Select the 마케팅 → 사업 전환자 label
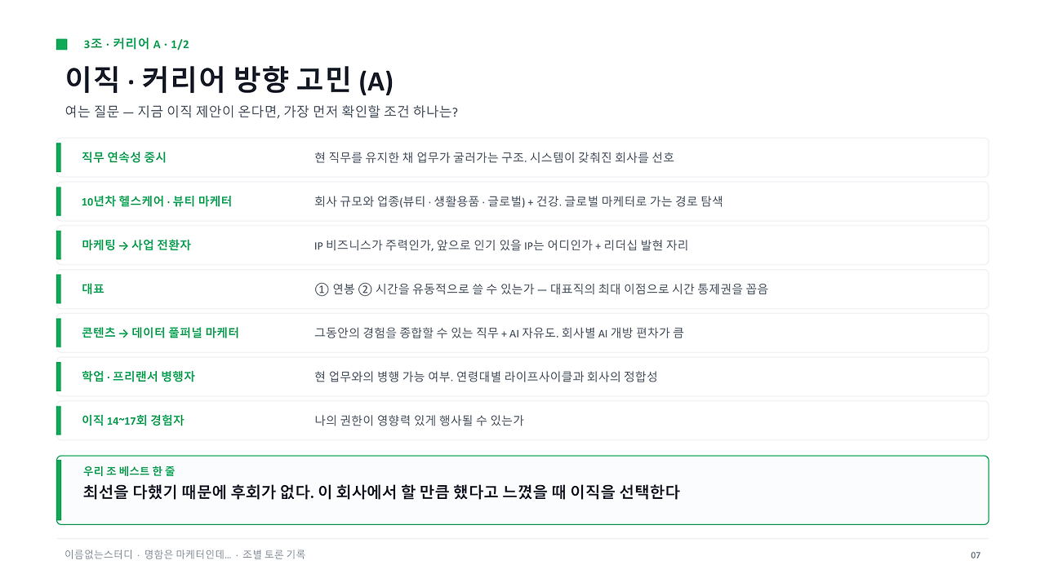 click(136, 245)
